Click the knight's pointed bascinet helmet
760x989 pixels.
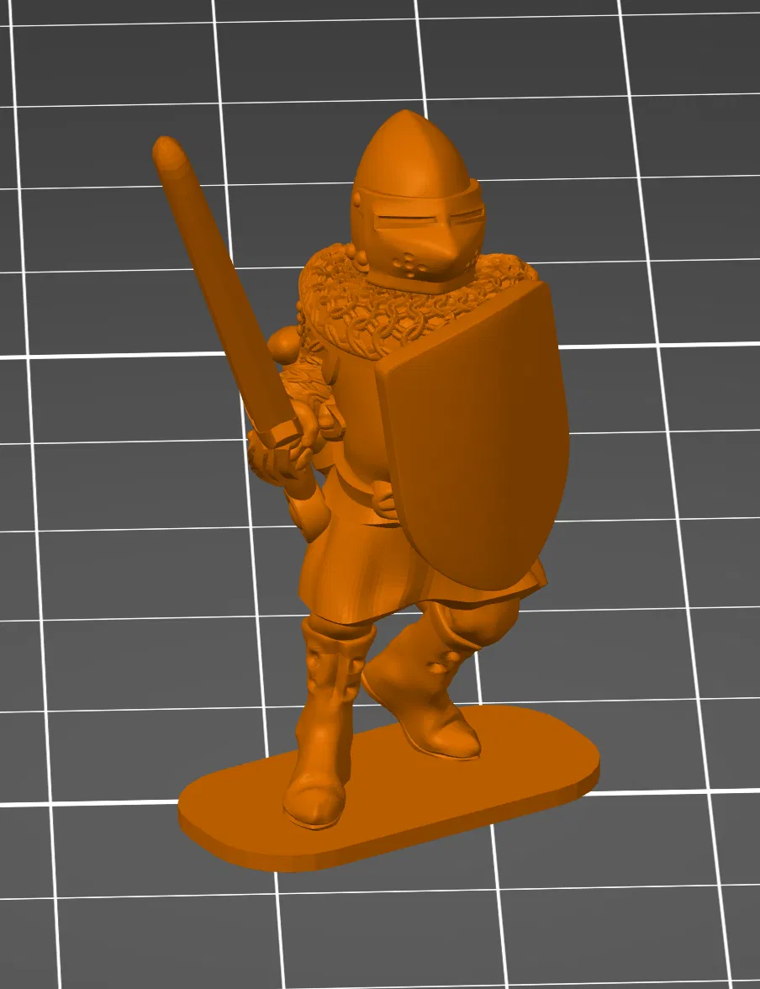pos(420,202)
